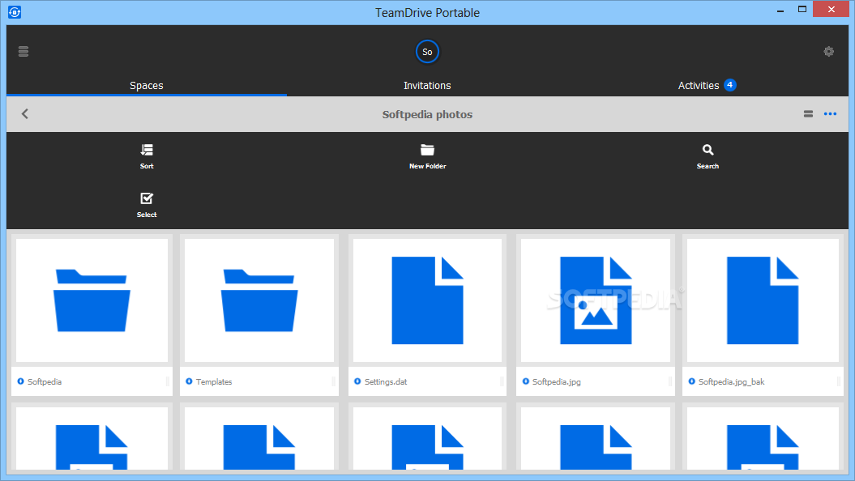Open the Softpedia.jpg_bak file thumbnail
The image size is (855, 481).
click(763, 300)
